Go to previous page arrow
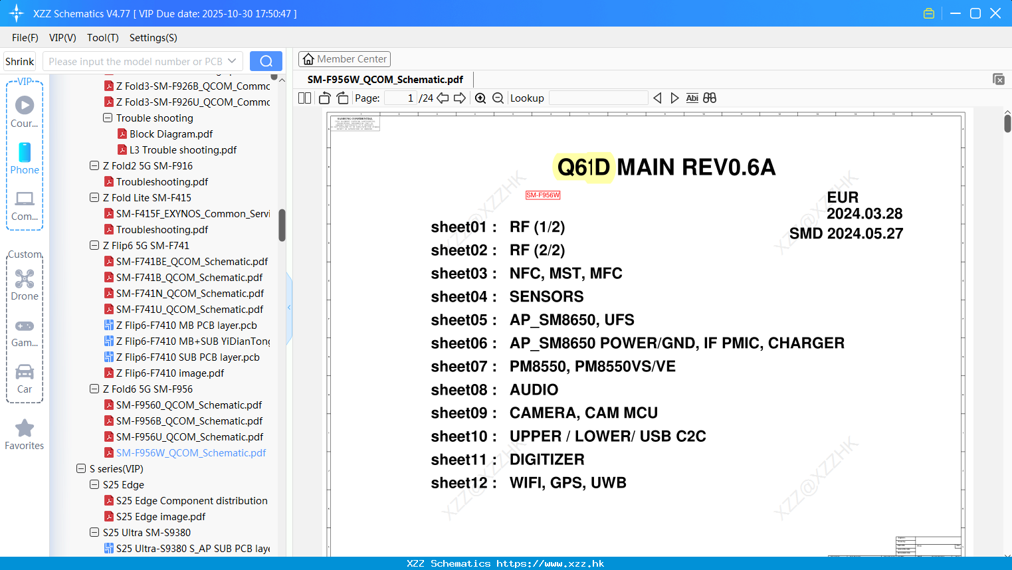The image size is (1012, 570). 443,98
